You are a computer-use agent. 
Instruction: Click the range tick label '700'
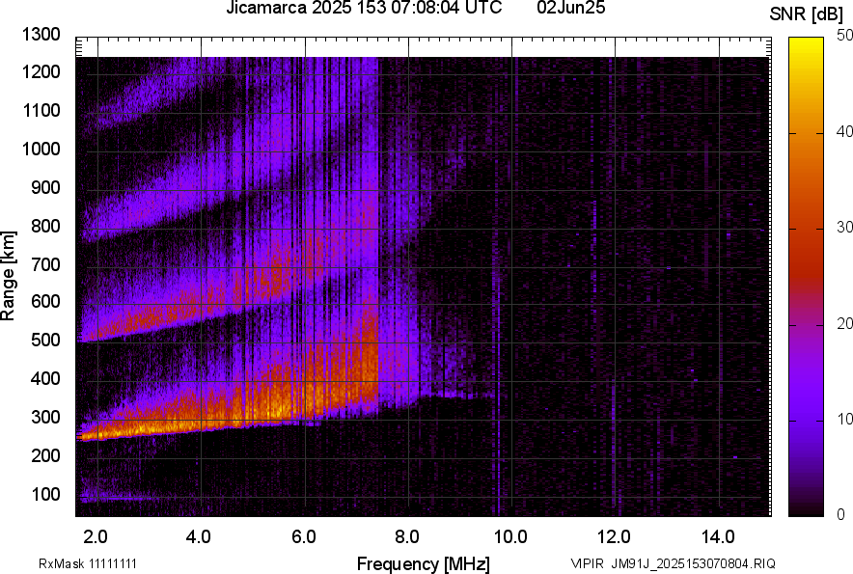pos(45,264)
